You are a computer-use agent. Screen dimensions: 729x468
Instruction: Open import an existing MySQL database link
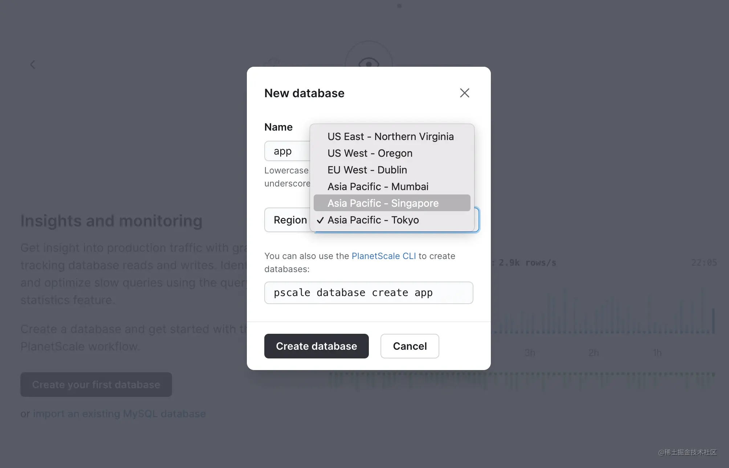coord(119,414)
